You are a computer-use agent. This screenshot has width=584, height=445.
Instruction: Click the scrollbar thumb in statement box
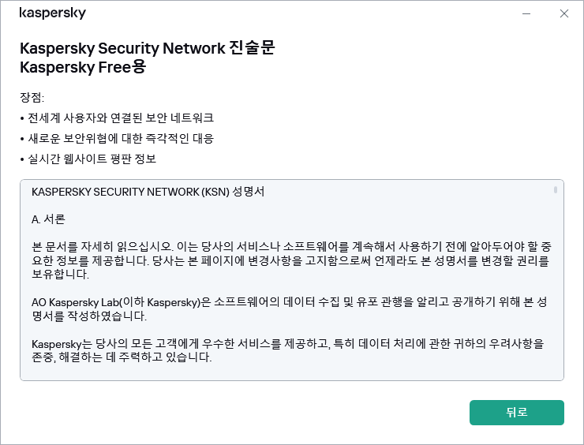pos(556,190)
